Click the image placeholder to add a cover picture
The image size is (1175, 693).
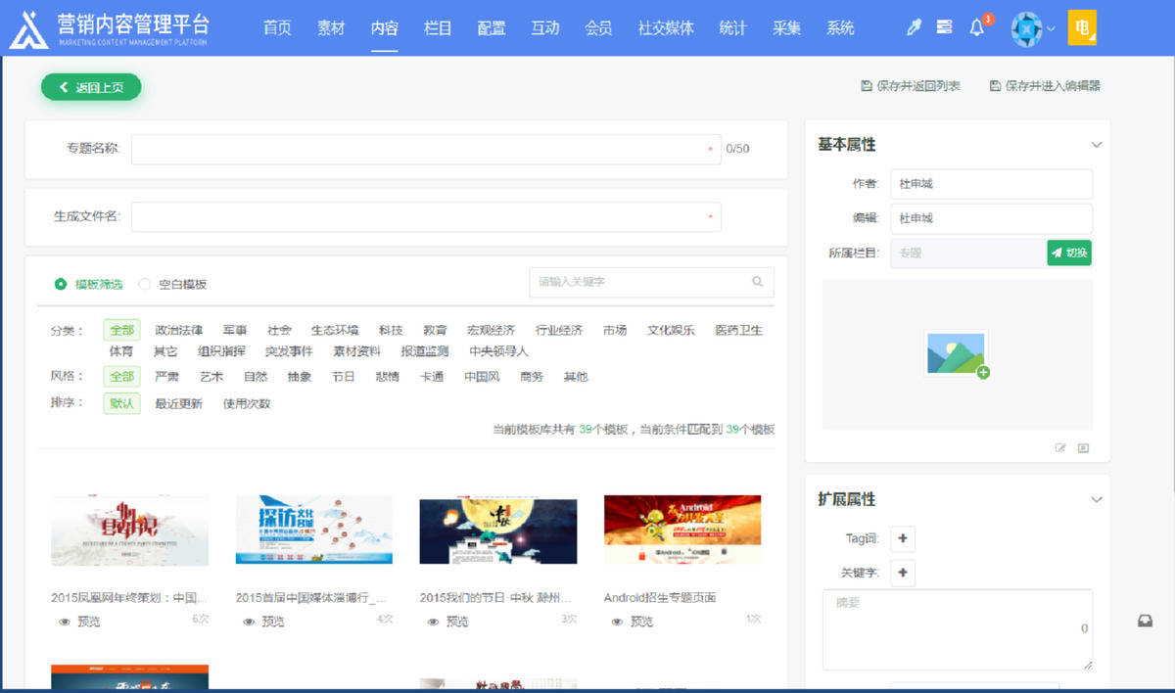tap(957, 356)
